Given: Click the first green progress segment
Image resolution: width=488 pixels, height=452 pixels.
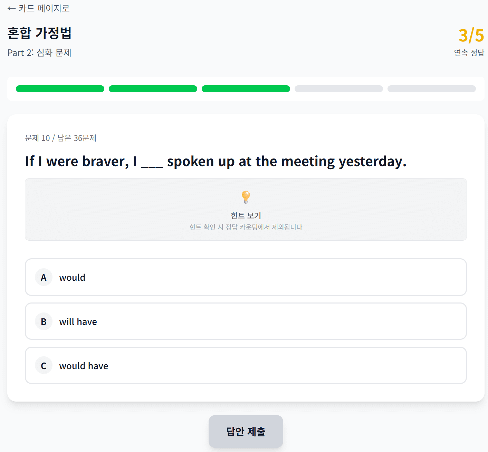Looking at the screenshot, I should pyautogui.click(x=60, y=89).
